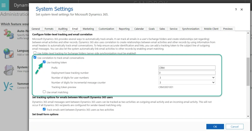Click the Prefix input field
This screenshot has height=131, width=252.
click(187, 68)
